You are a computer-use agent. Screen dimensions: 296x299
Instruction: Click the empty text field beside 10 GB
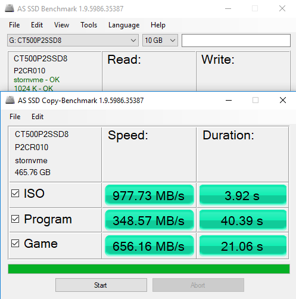[236, 41]
